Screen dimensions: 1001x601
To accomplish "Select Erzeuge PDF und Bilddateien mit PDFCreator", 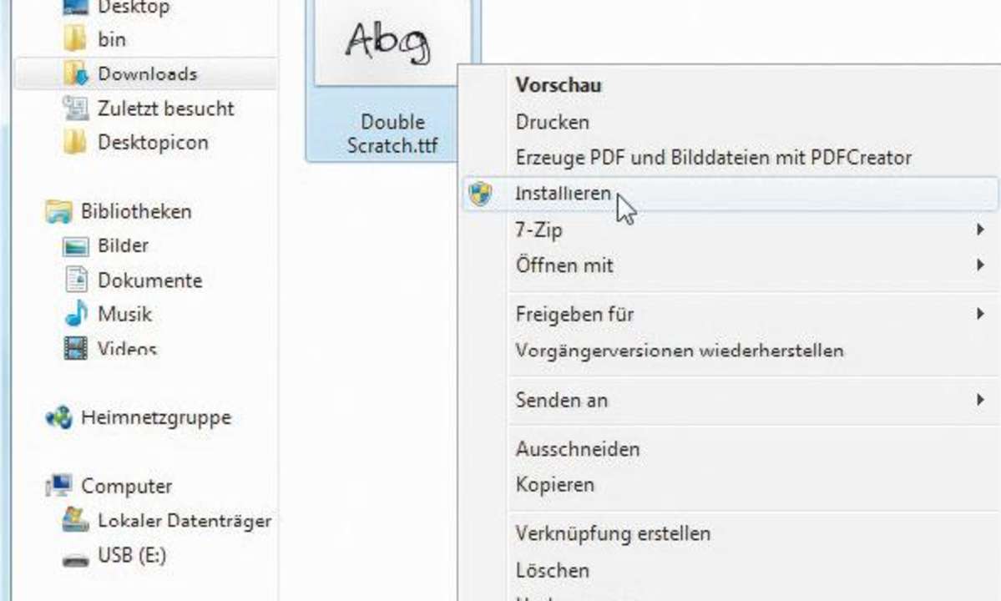I will 714,157.
